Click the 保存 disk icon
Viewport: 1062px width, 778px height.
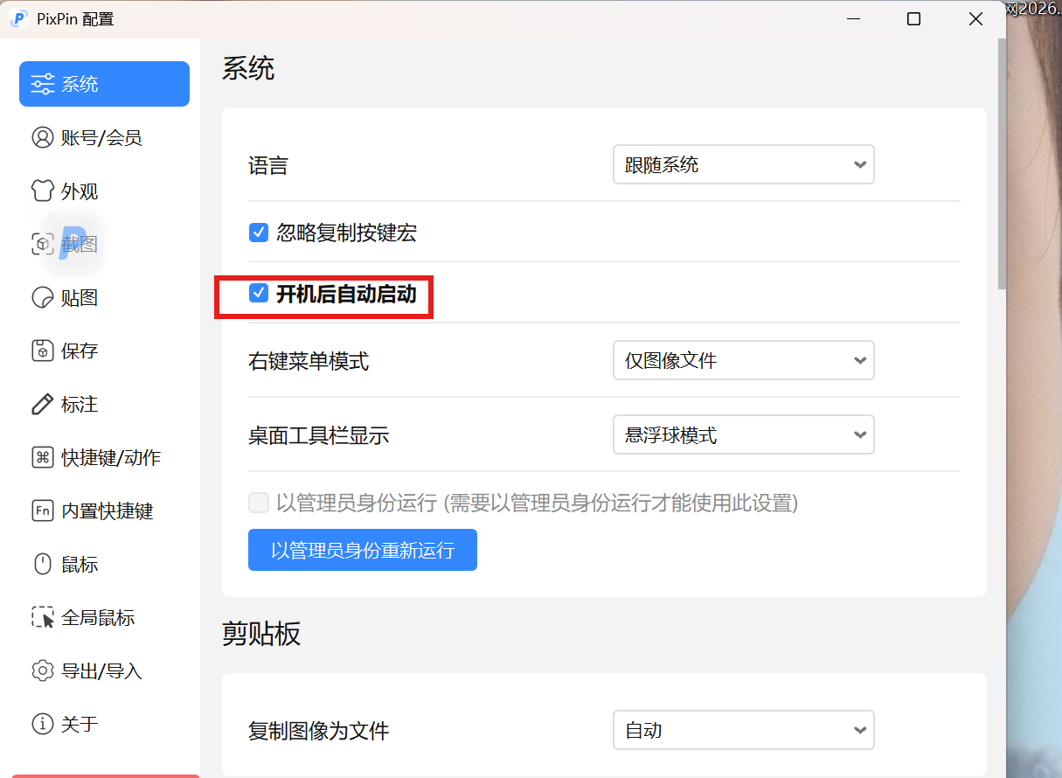point(43,351)
